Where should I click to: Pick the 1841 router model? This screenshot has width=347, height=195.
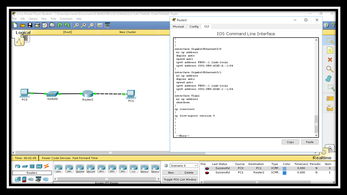click(x=58, y=169)
